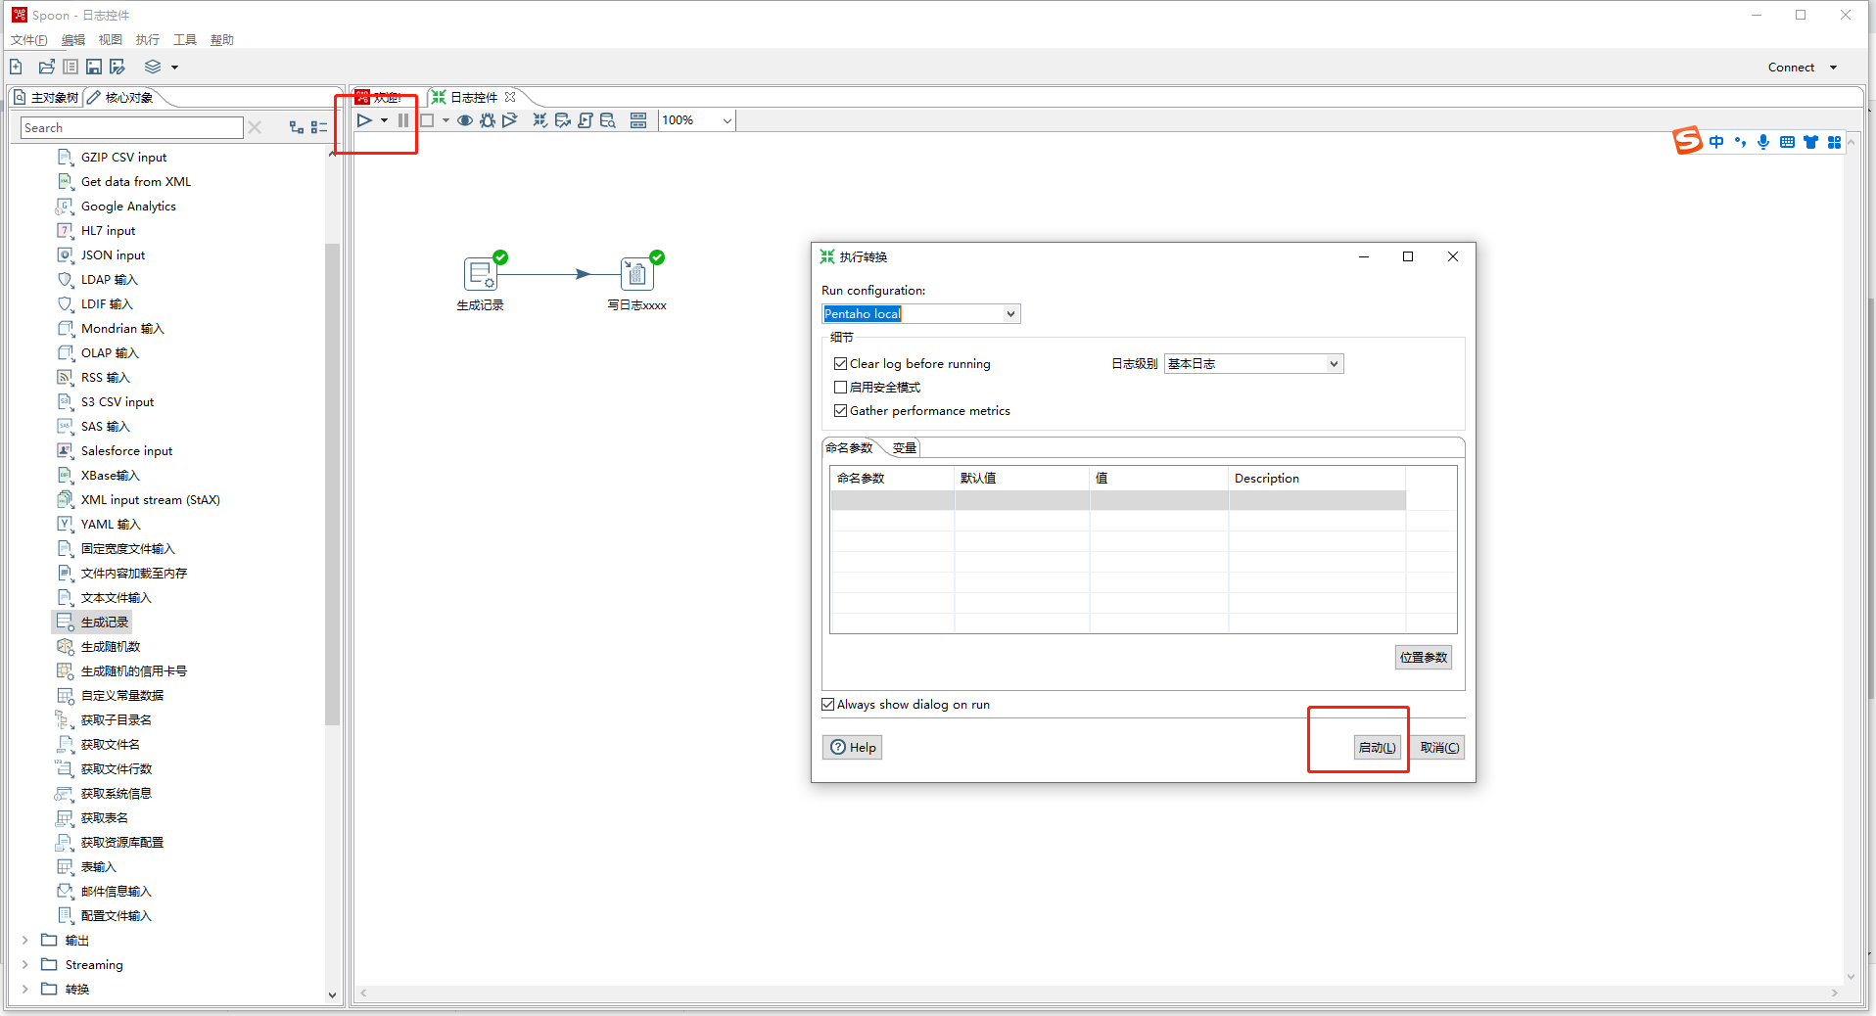This screenshot has height=1016, width=1876.
Task: Select the 写日志xxxx step on canvas
Action: 636,274
